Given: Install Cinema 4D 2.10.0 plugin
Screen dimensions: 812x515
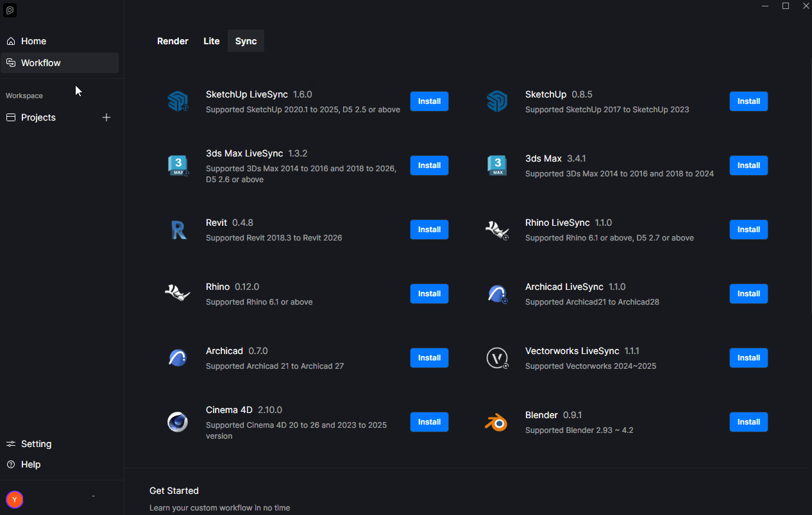Looking at the screenshot, I should 429,422.
